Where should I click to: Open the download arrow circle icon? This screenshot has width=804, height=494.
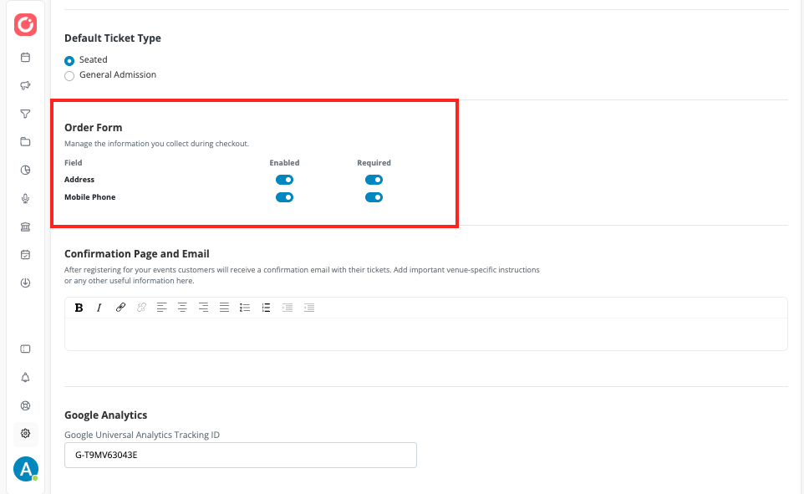pos(25,283)
